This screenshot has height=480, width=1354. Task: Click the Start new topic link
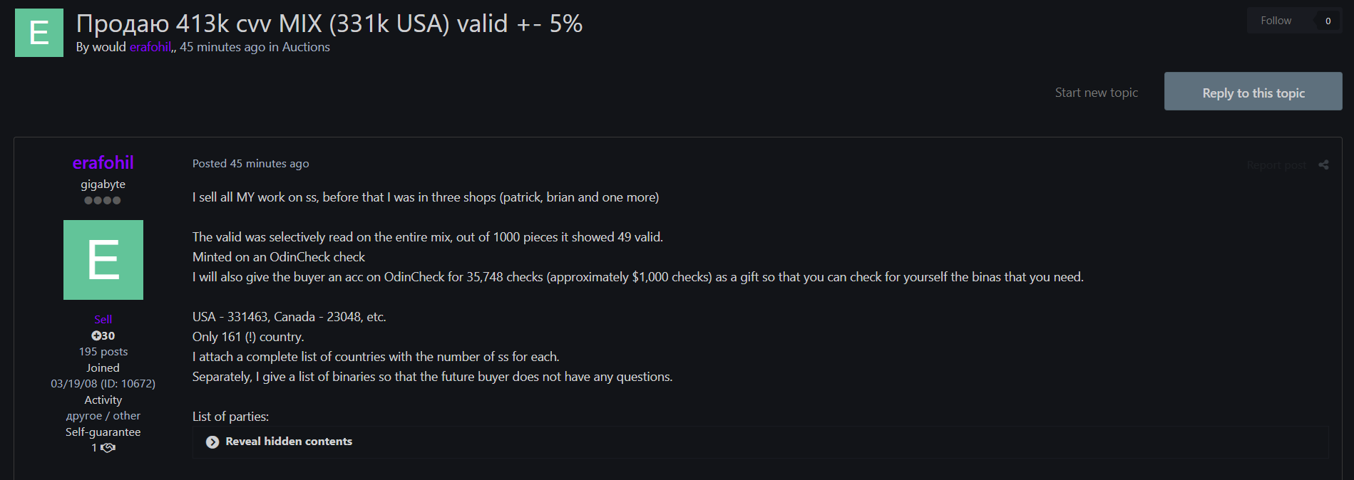point(1096,93)
